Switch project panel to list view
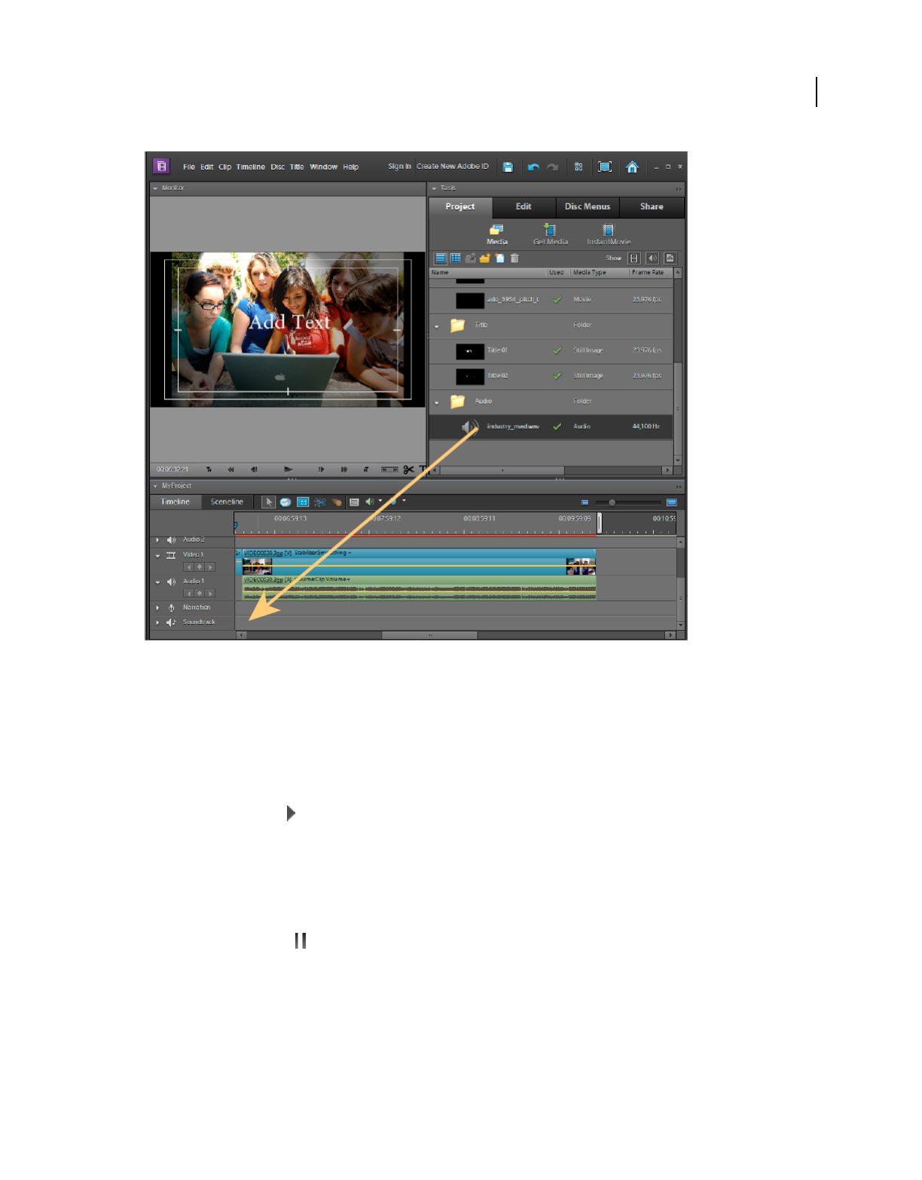Viewport: 922px width, 1180px height. click(x=441, y=258)
